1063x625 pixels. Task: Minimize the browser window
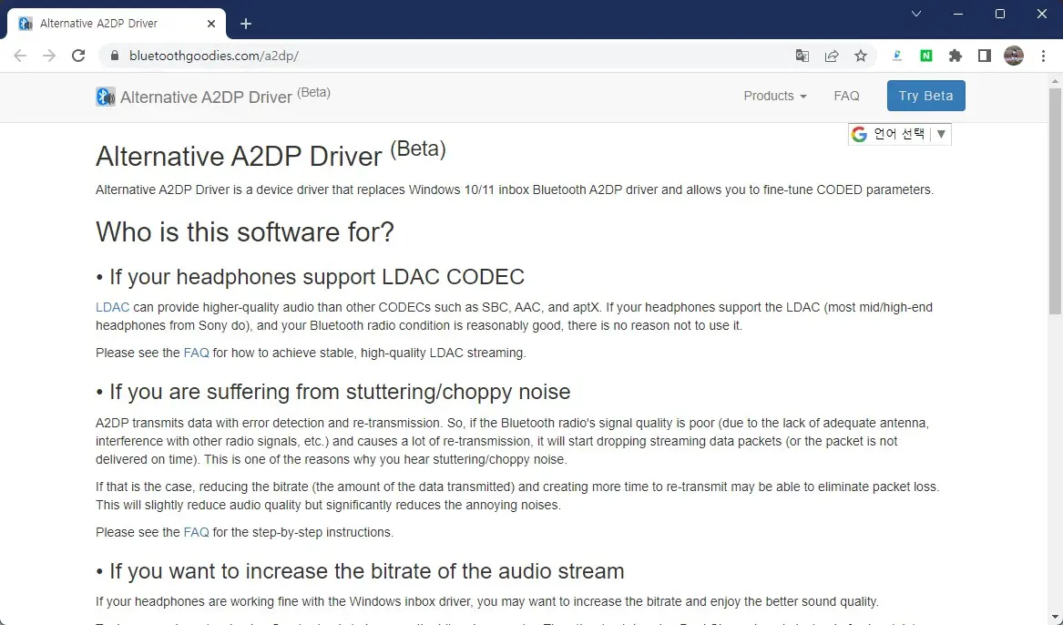coord(958,14)
